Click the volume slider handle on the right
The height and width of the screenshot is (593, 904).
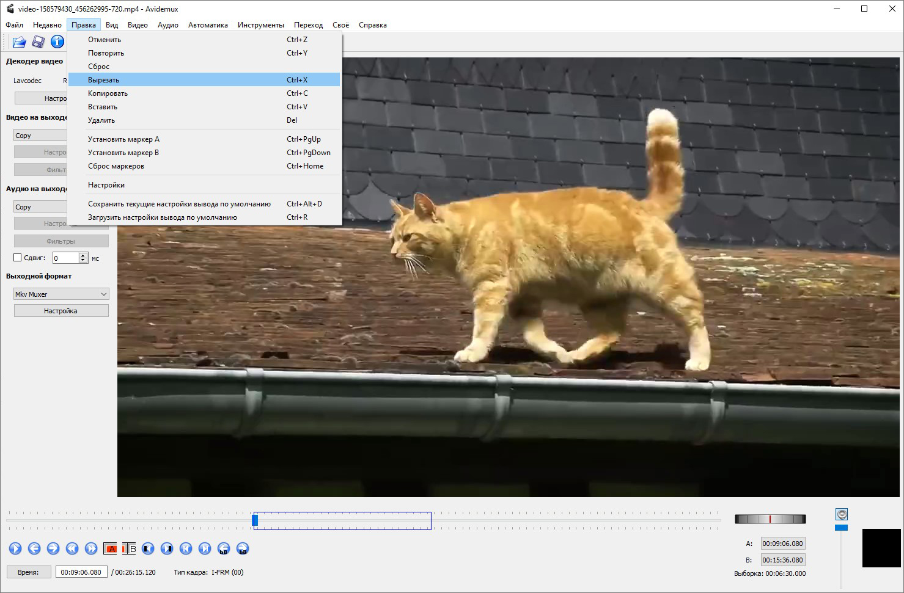(841, 527)
